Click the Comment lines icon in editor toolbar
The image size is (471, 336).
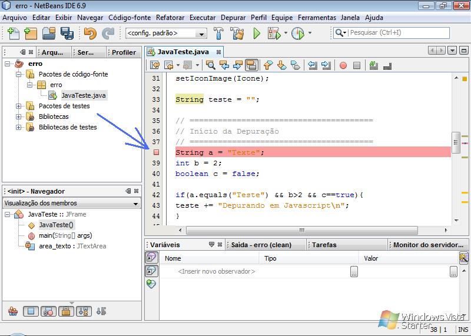coord(373,65)
